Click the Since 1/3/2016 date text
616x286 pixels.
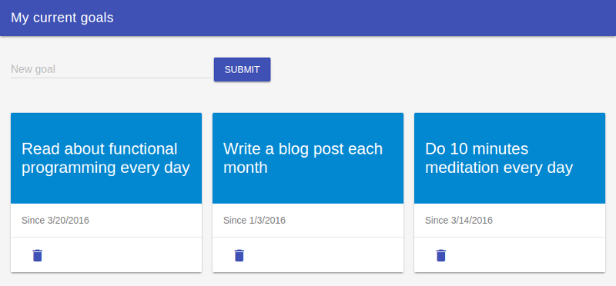coord(255,220)
